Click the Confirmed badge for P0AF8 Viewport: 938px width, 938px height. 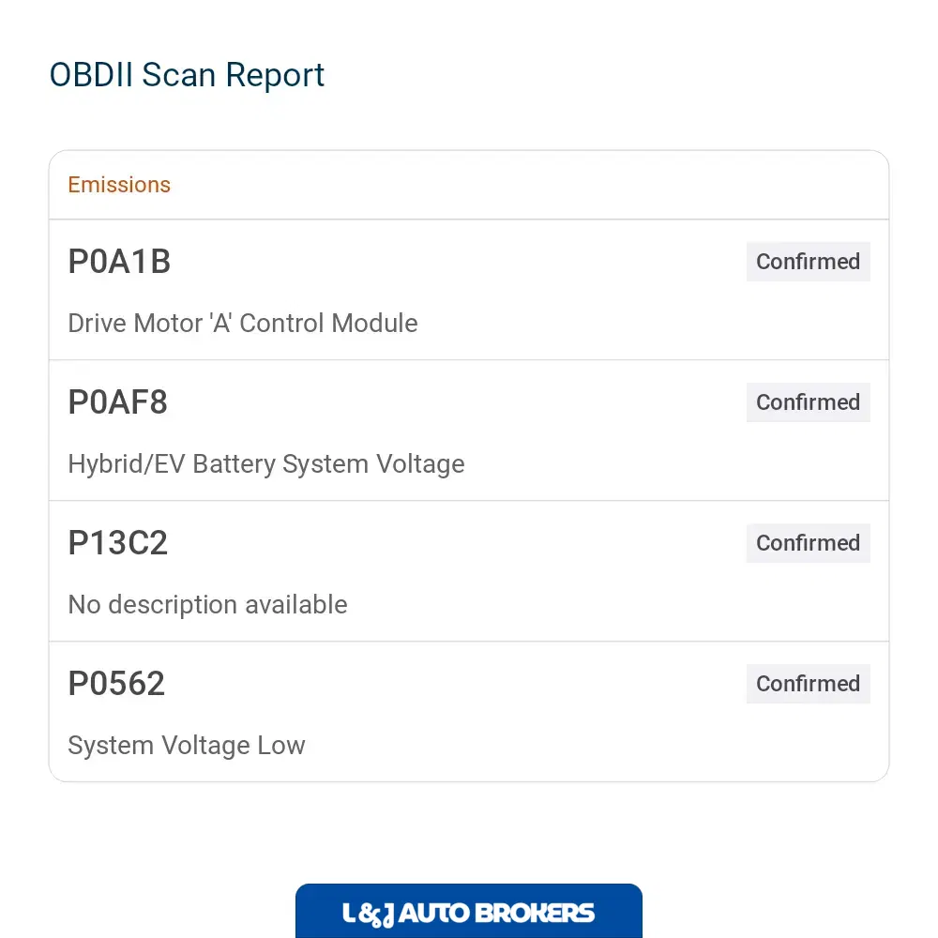click(809, 402)
